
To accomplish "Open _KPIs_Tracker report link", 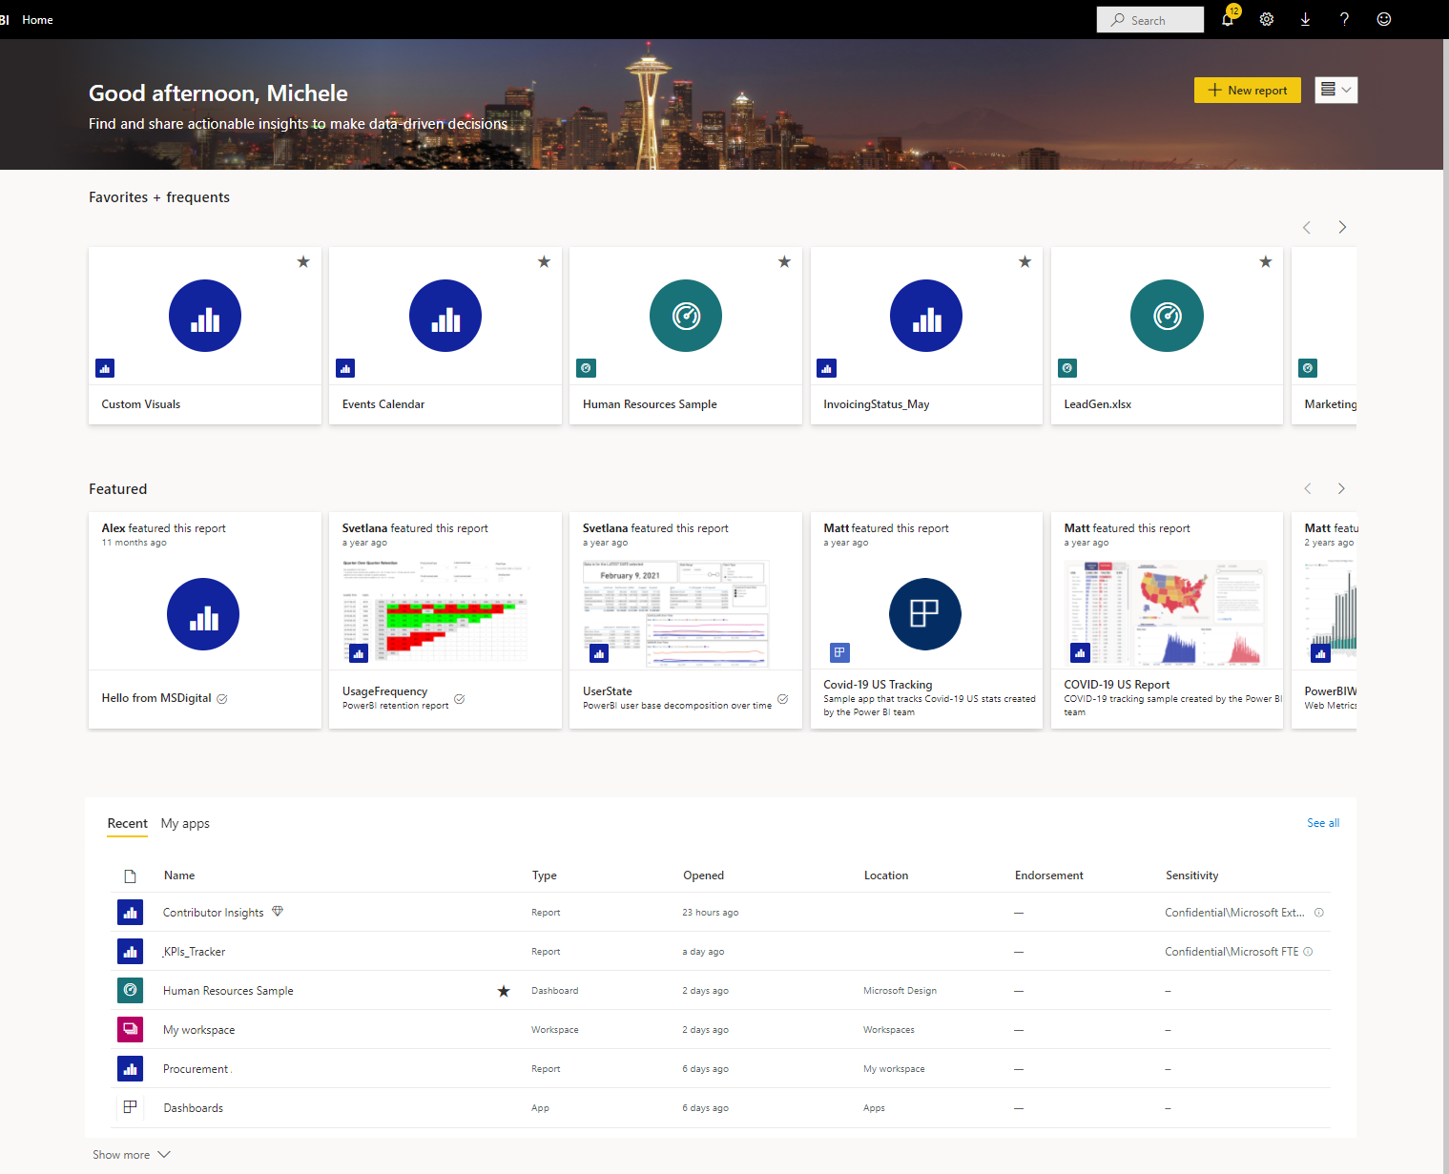I will (x=194, y=952).
